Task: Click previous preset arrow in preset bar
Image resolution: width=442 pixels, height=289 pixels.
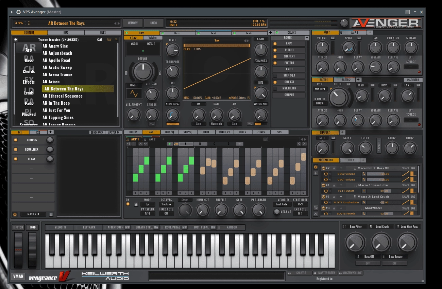Action: point(115,23)
